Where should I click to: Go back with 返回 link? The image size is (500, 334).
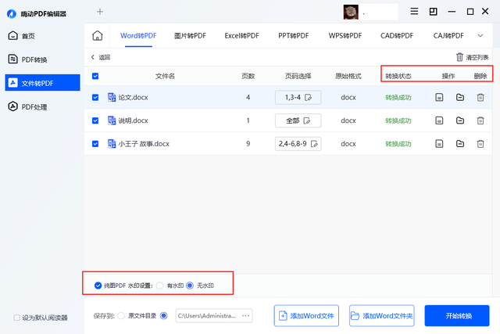pos(101,57)
